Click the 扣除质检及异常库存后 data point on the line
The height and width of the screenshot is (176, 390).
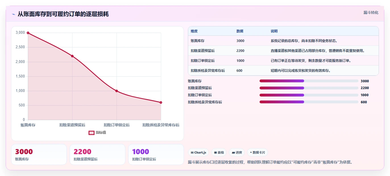[161, 102]
